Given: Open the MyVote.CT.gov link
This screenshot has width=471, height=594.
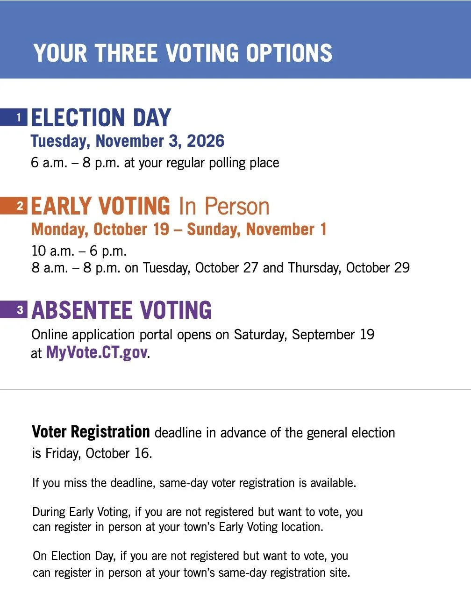Looking at the screenshot, I should click(97, 352).
